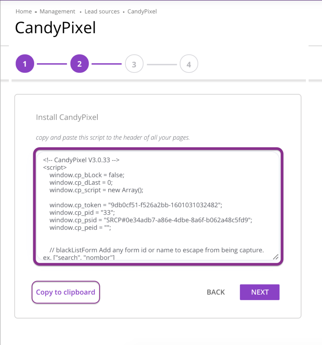Grab the script box resize handle

(x=276, y=257)
